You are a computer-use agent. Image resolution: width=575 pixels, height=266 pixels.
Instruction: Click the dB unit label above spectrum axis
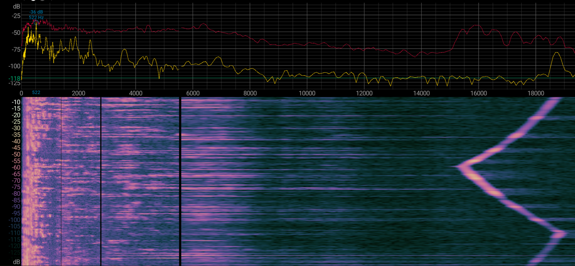click(x=17, y=6)
